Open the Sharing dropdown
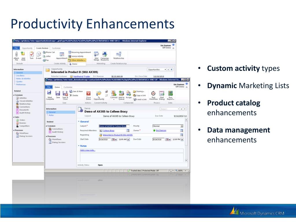Image resolution: width=296 pixels, height=222 pixels. tap(139, 91)
